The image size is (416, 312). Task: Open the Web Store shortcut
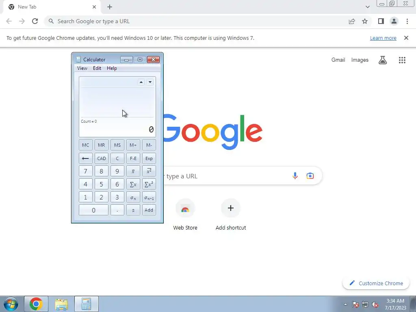[x=185, y=214]
